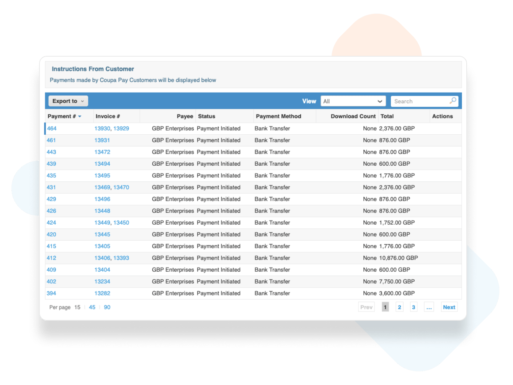Open payment number 443
Viewport: 513px width, 385px height.
pos(51,152)
